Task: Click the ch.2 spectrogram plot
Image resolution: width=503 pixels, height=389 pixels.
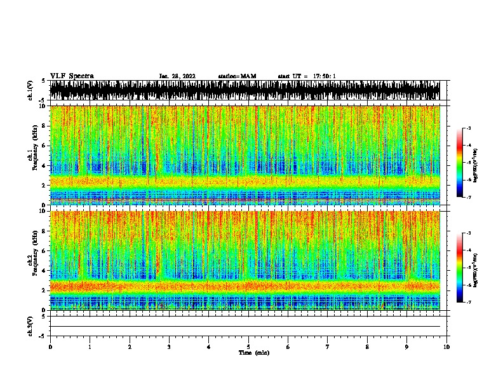Action: pos(245,261)
